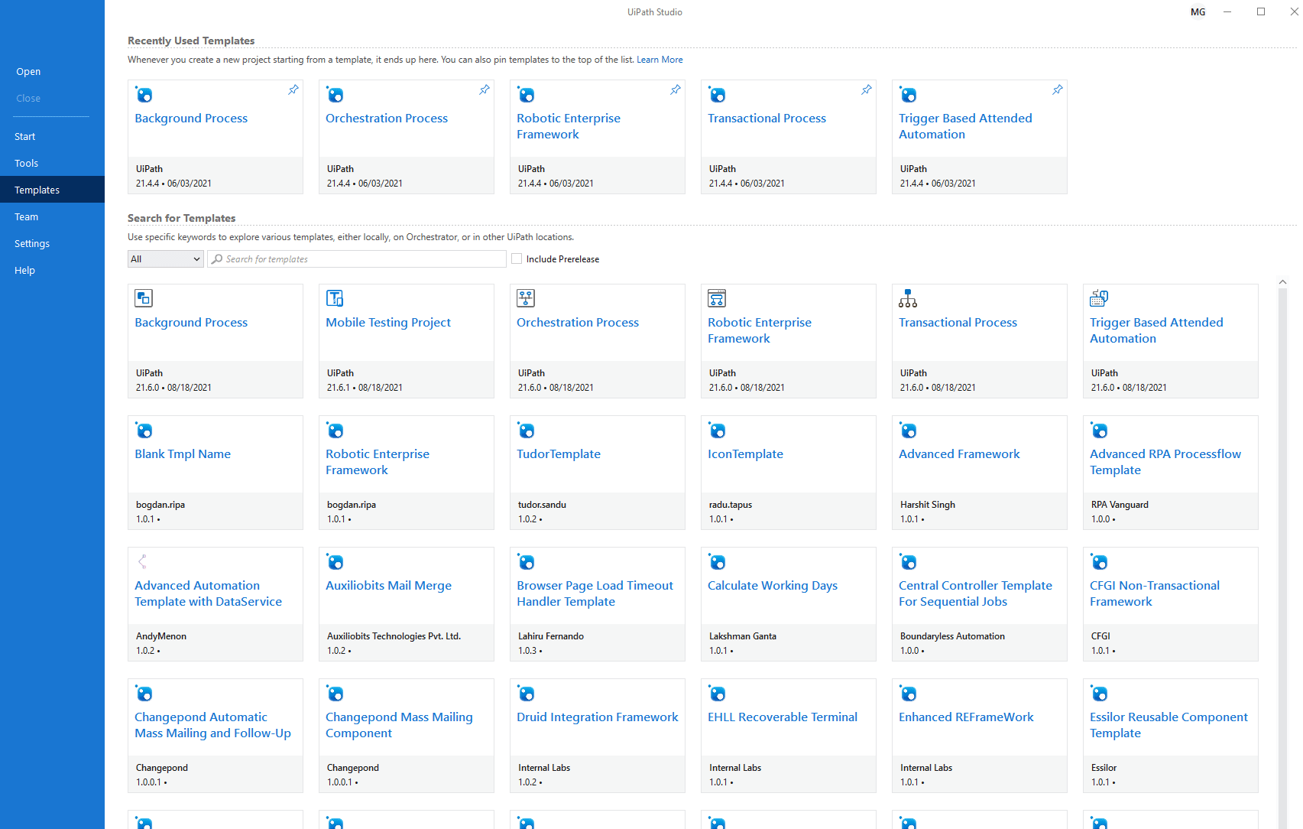Screen dimensions: 1303x829
Task: Click the 21.6.0 Trigger Based Attended Automation icon
Action: [1099, 298]
